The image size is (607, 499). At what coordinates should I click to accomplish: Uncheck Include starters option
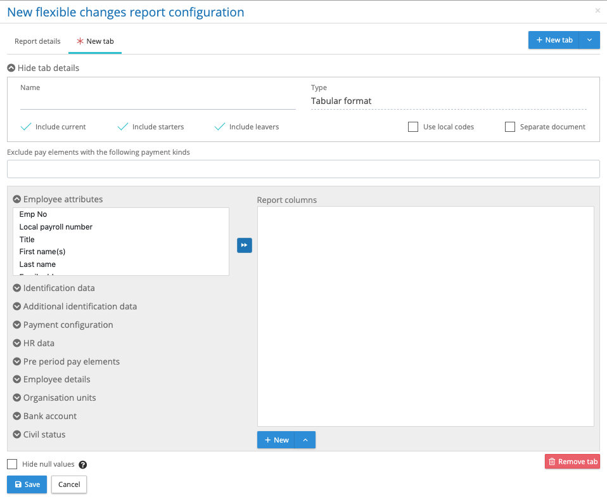point(123,127)
